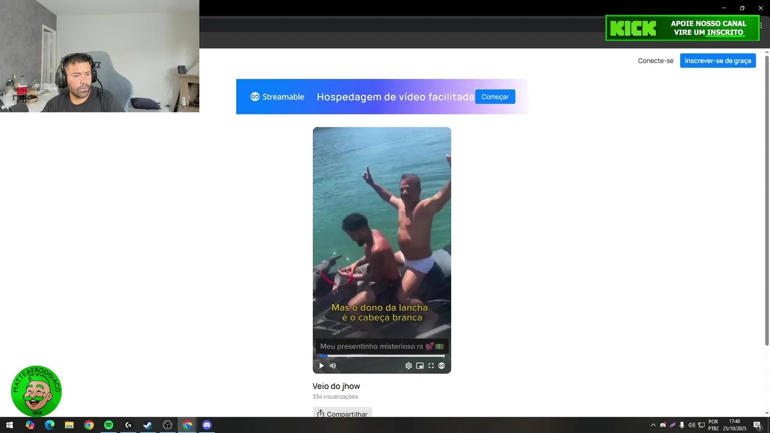
Task: Mute the video with the speaker icon
Action: pyautogui.click(x=333, y=366)
